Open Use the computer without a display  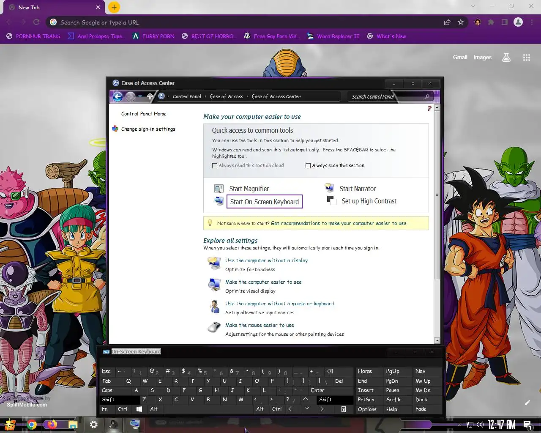[x=266, y=260]
